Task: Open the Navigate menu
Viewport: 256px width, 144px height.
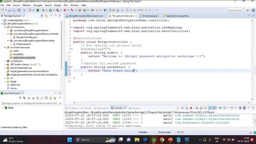Action: [x=38, y=5]
